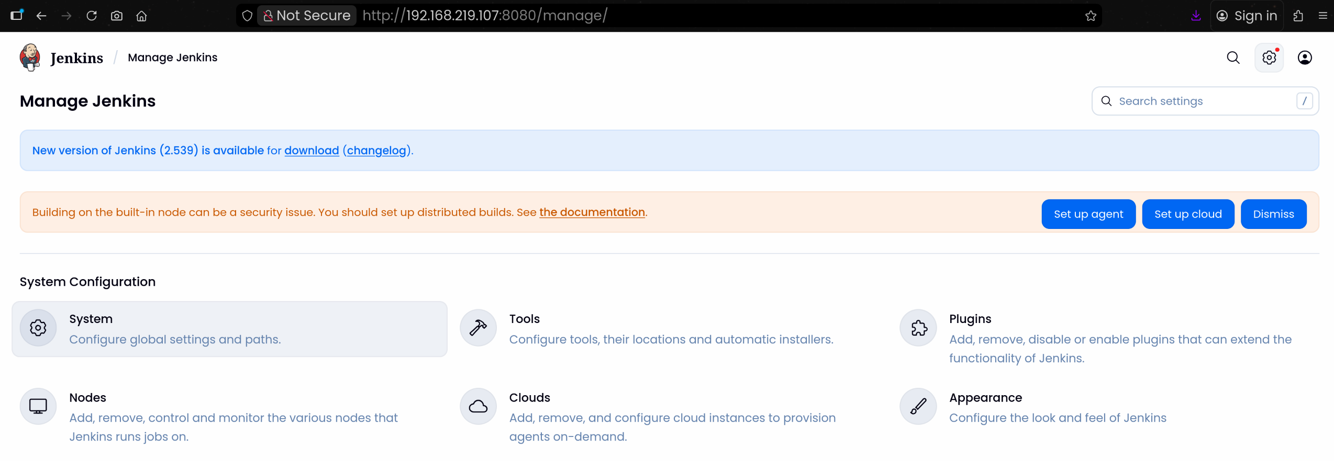The image size is (1334, 461).
Task: Open the browser extensions puzzle icon
Action: pyautogui.click(x=1298, y=16)
